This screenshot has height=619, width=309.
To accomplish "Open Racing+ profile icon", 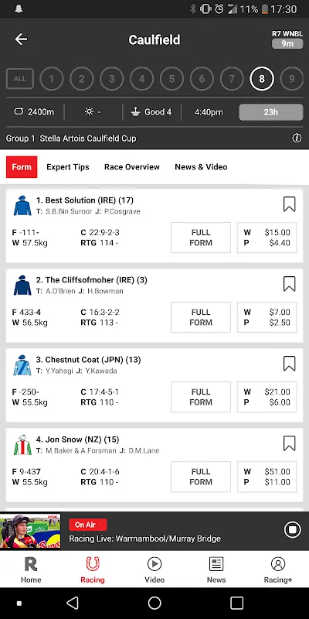I will [278, 564].
